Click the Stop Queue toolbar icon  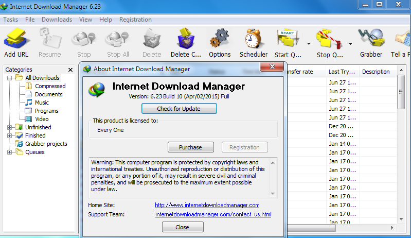pyautogui.click(x=329, y=39)
